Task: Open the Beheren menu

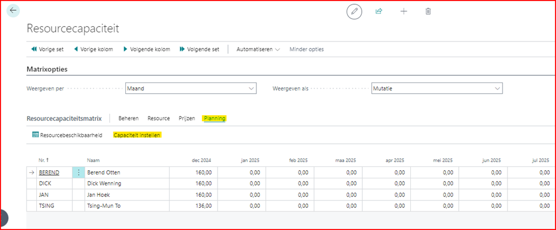Action: tap(128, 119)
